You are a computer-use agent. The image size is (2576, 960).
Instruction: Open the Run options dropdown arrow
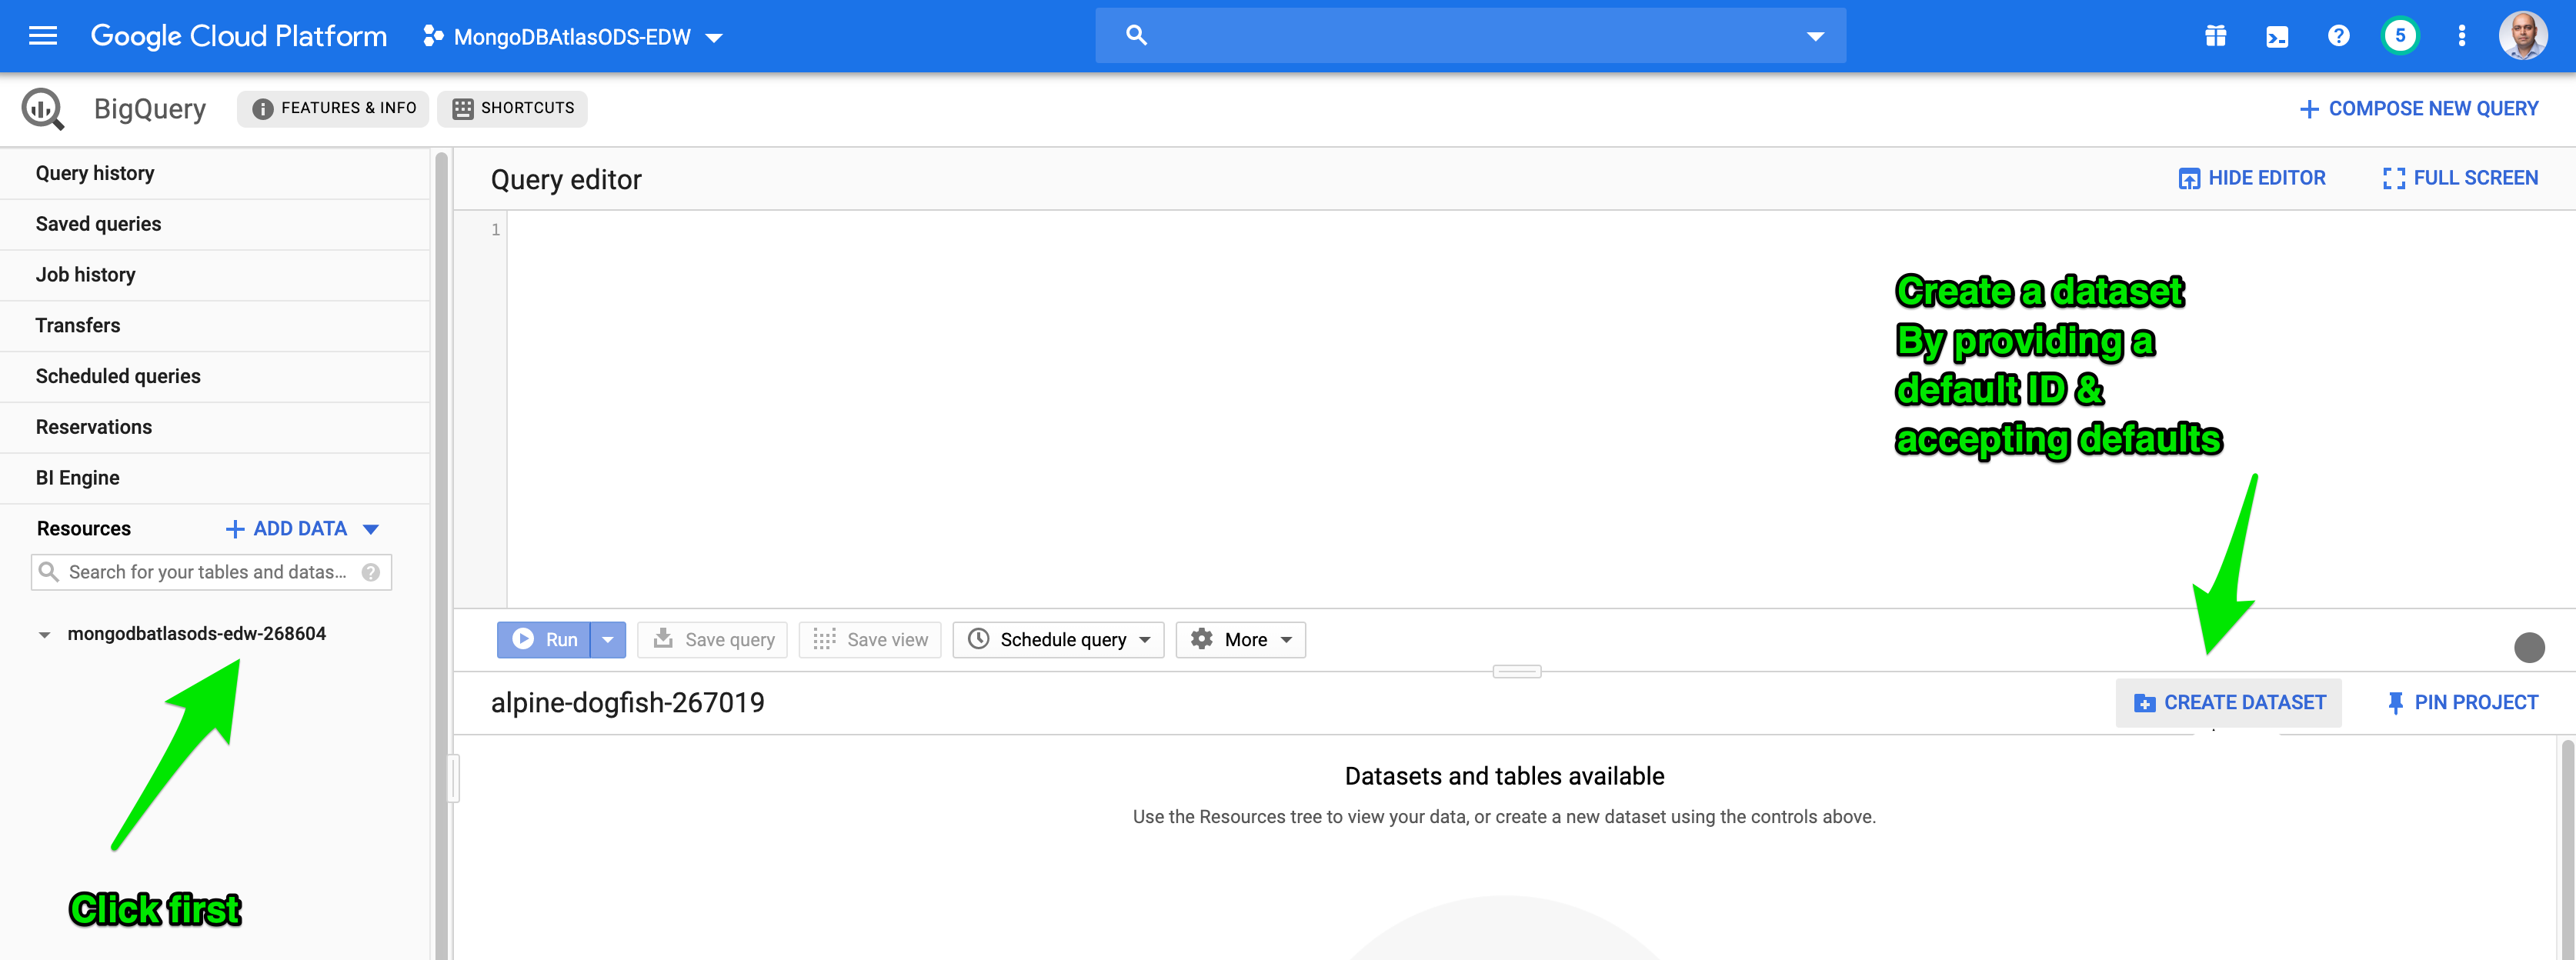tap(608, 640)
